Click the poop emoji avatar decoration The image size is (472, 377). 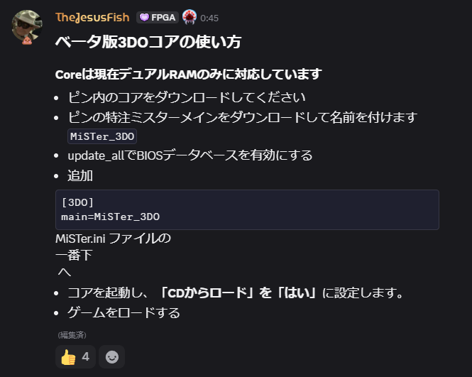pos(27,40)
